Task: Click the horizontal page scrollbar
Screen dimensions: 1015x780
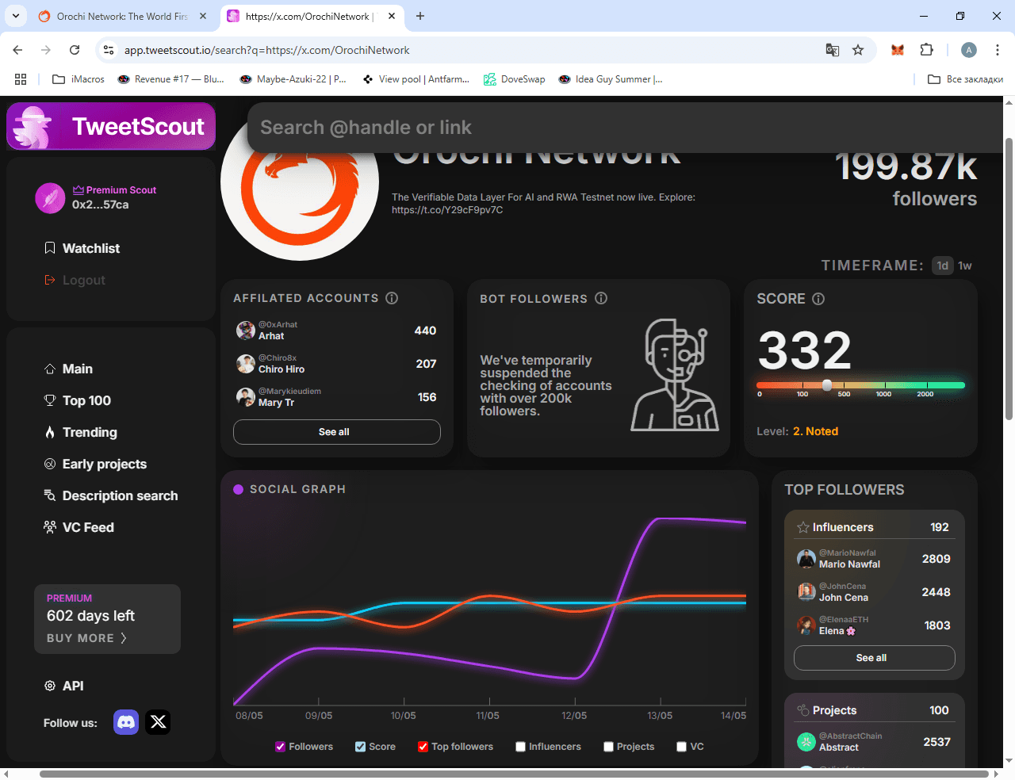Action: pyautogui.click(x=514, y=774)
